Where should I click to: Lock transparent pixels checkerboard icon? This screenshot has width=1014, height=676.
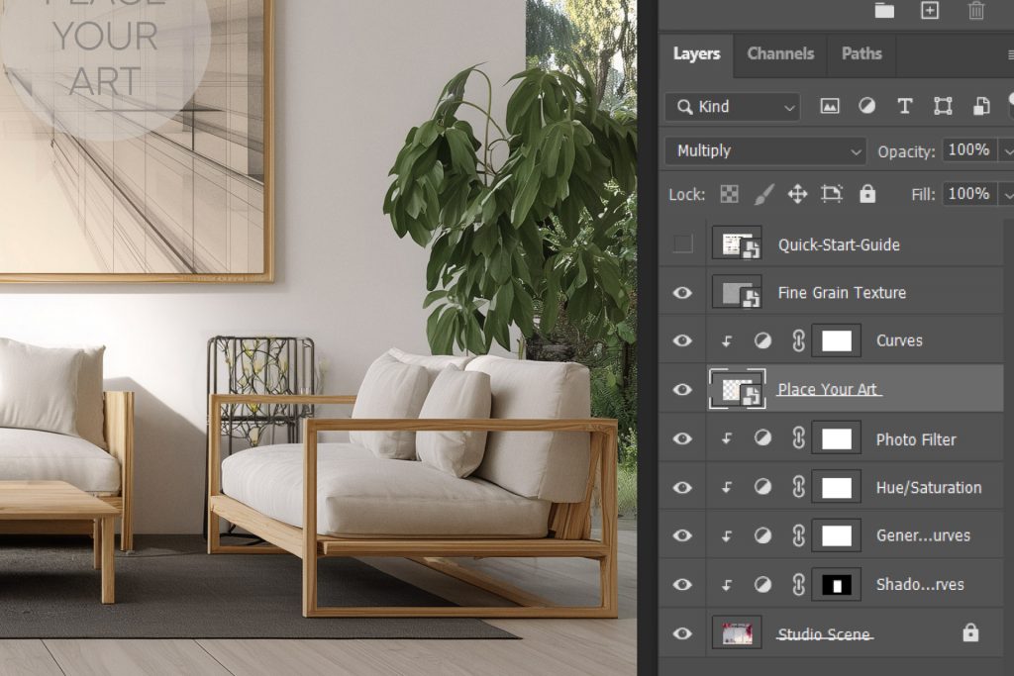(x=730, y=194)
